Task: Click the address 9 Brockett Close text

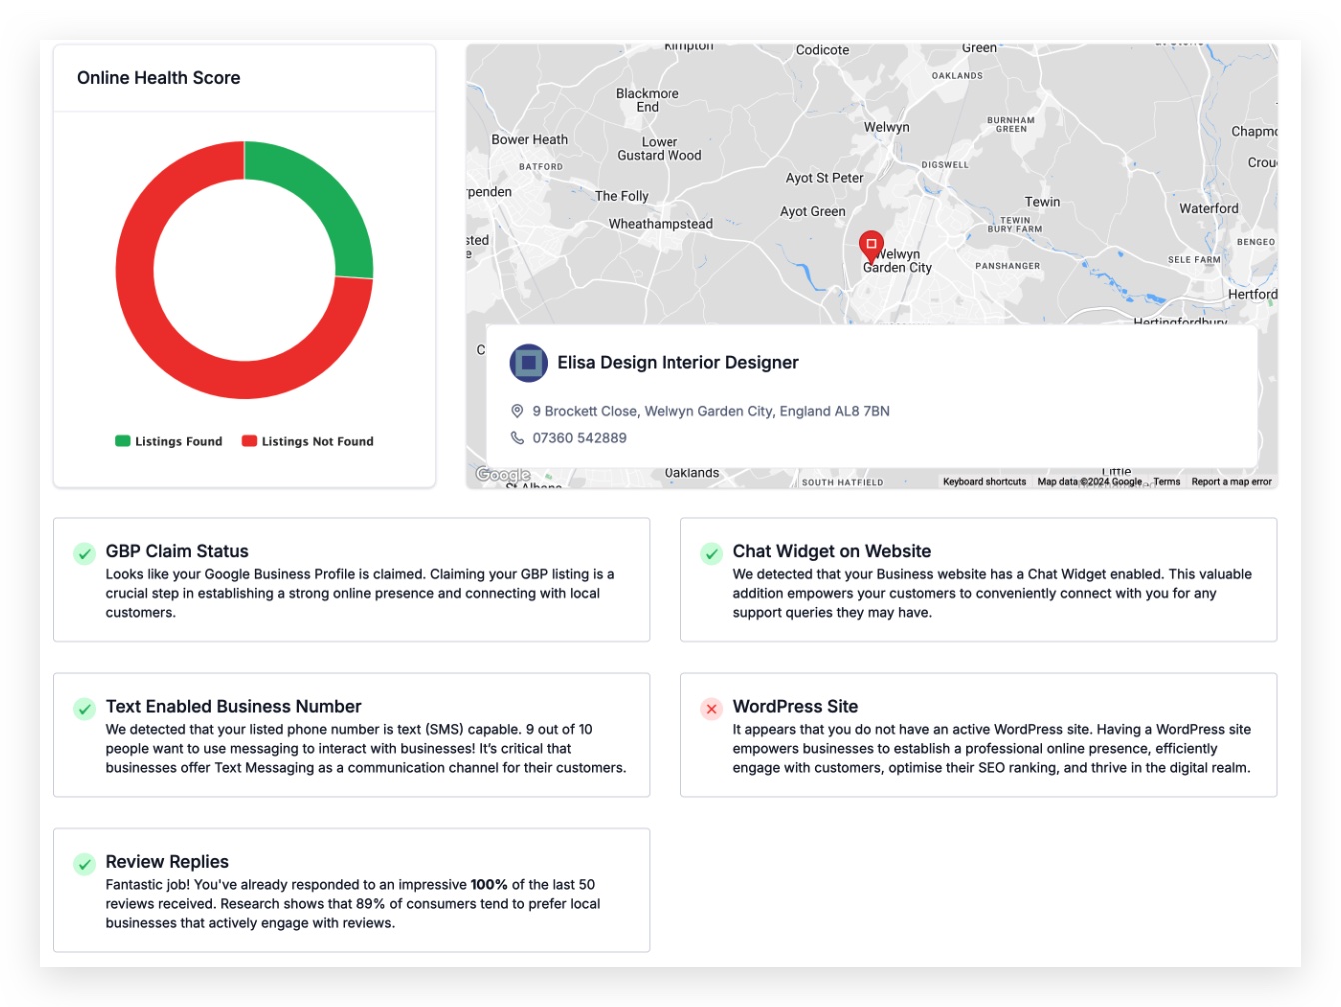Action: click(710, 411)
